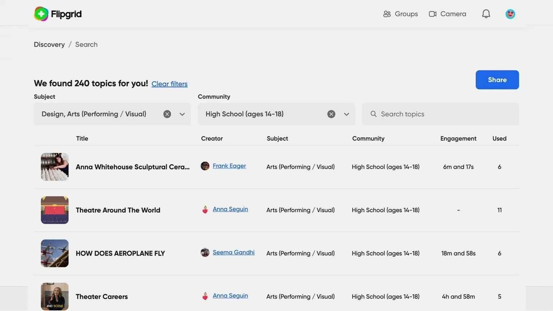Type in the Search topics field
Viewport: 553px width, 311px height.
pos(445,114)
